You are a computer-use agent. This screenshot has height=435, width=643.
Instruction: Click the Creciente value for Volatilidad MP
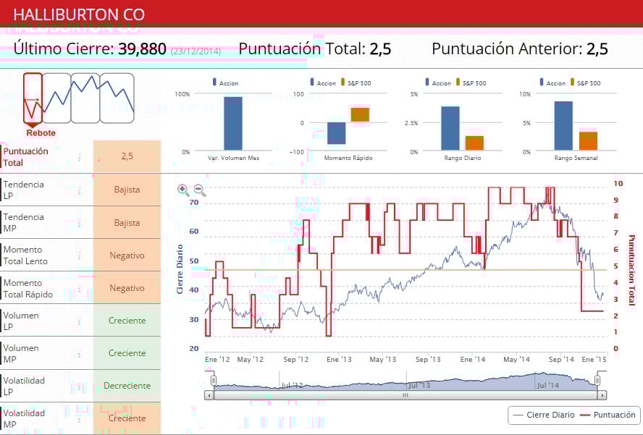(x=127, y=418)
